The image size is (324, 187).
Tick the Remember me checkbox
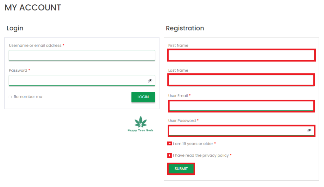(x=10, y=97)
